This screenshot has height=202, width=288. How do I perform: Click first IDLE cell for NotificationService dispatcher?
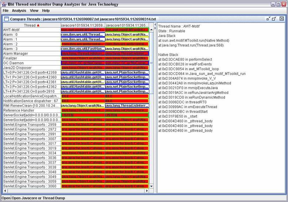tap(83, 101)
